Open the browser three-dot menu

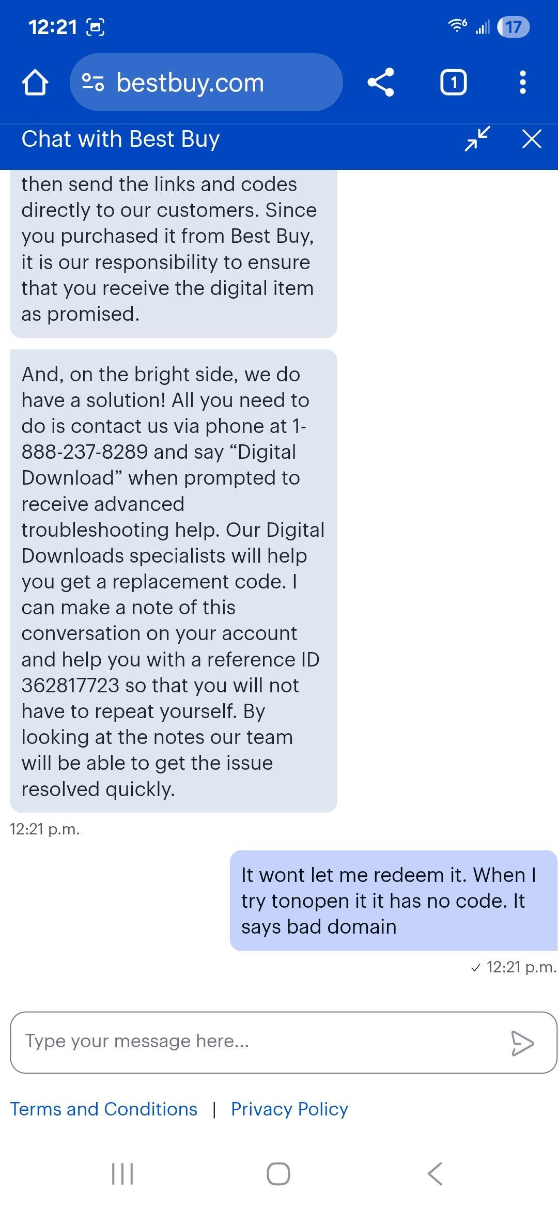[523, 83]
